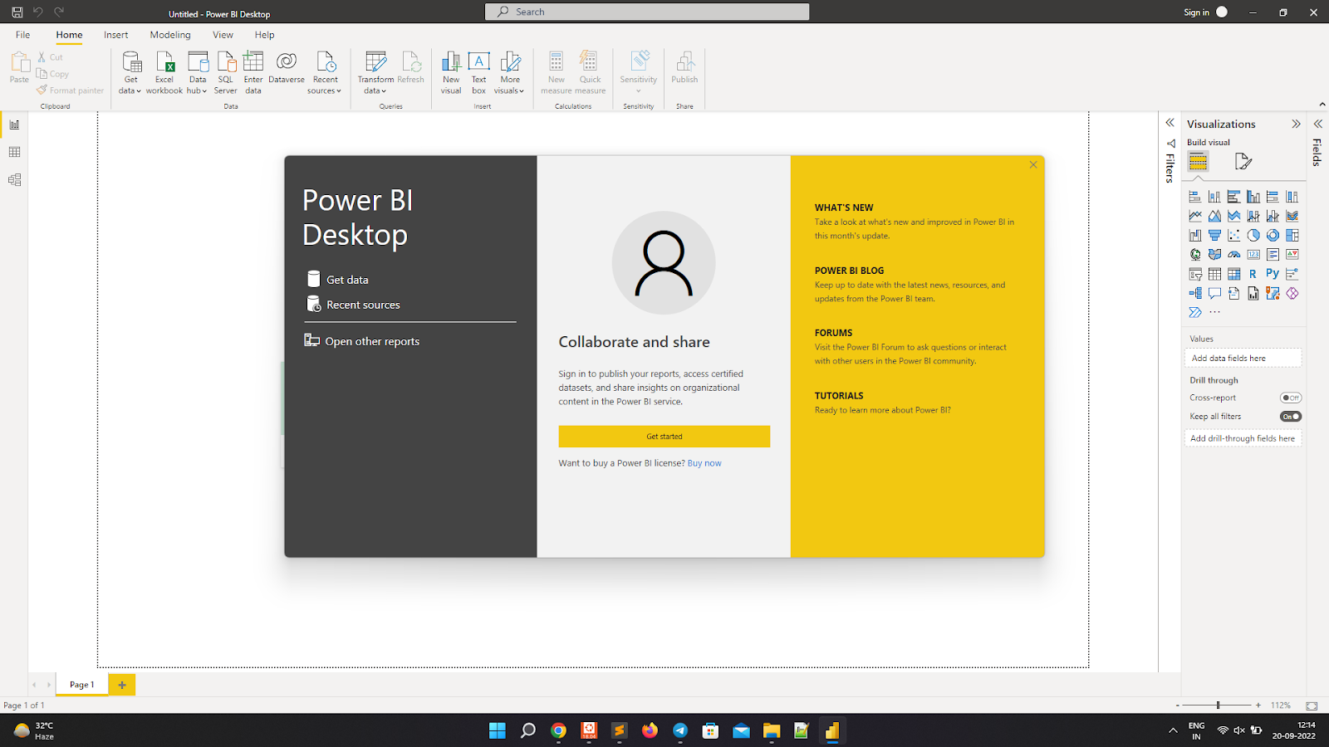The width and height of the screenshot is (1329, 747).
Task: Toggle Keep all filters switch
Action: (x=1291, y=417)
